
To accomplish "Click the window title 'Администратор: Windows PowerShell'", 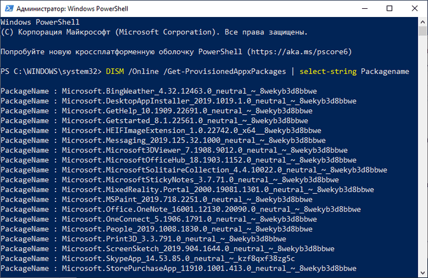I will [x=72, y=9].
